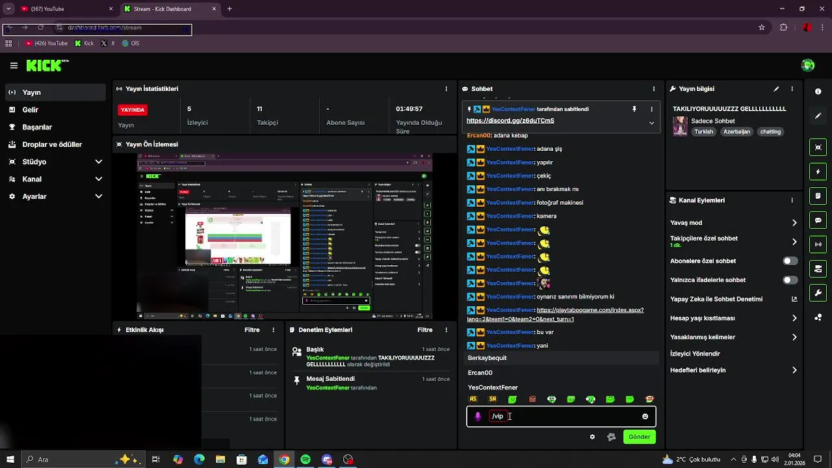Image resolution: width=832 pixels, height=468 pixels.
Task: Click the pin icon on pinned message
Action: point(634,109)
